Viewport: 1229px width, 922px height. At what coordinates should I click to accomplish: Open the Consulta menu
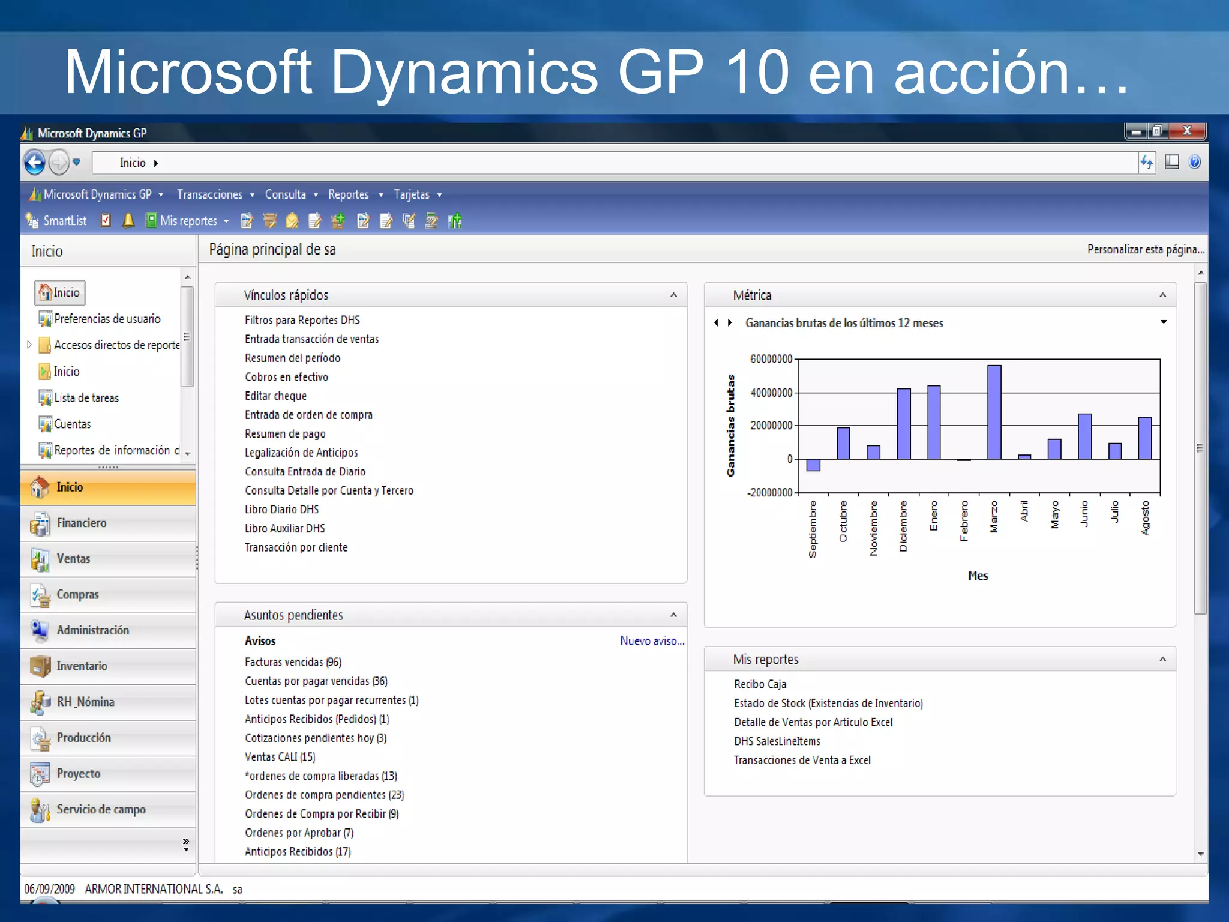(x=291, y=194)
